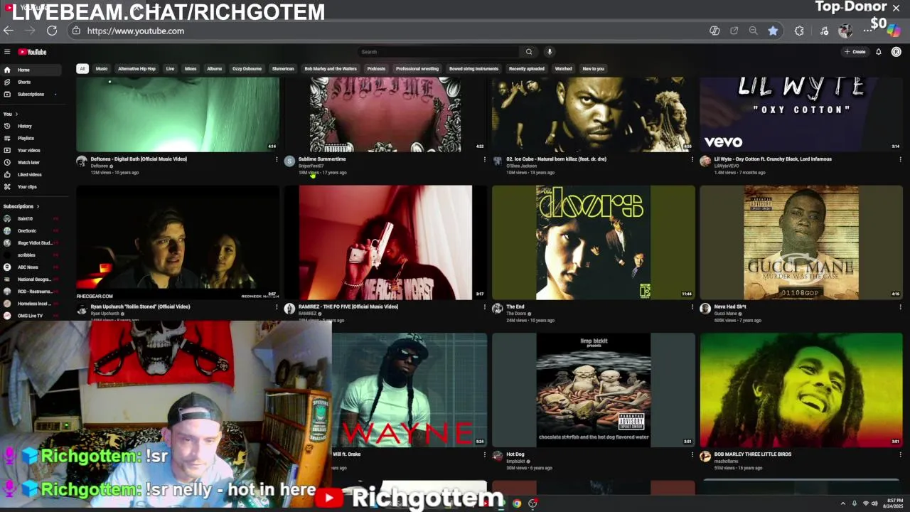Start voice search with the microphone icon
Screen dimensions: 910x512
[x=549, y=52]
